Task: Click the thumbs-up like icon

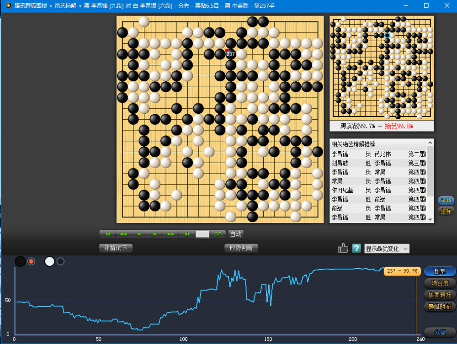Action: (x=343, y=248)
